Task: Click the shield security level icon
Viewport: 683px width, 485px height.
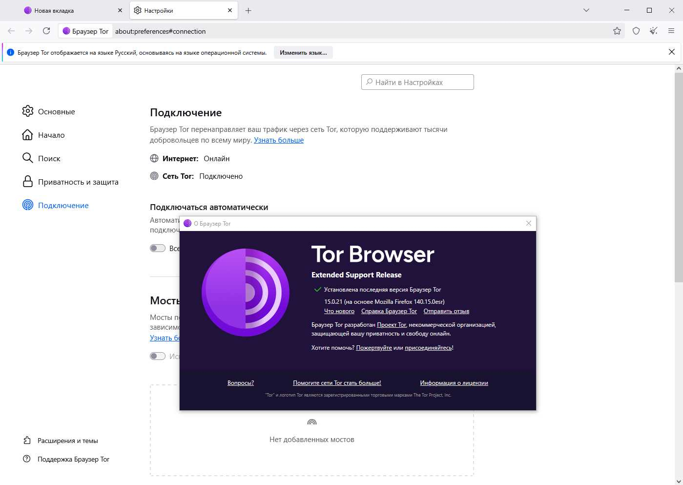Action: (636, 31)
